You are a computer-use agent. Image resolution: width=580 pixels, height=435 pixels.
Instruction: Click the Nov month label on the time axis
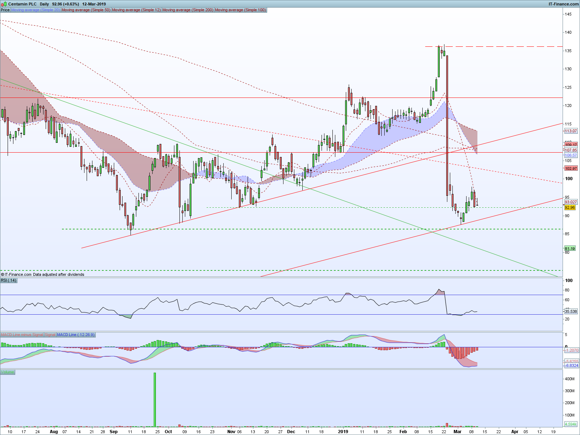pyautogui.click(x=231, y=431)
